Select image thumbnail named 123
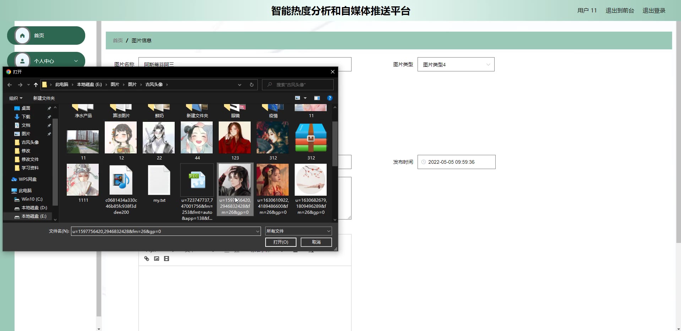 [235, 137]
